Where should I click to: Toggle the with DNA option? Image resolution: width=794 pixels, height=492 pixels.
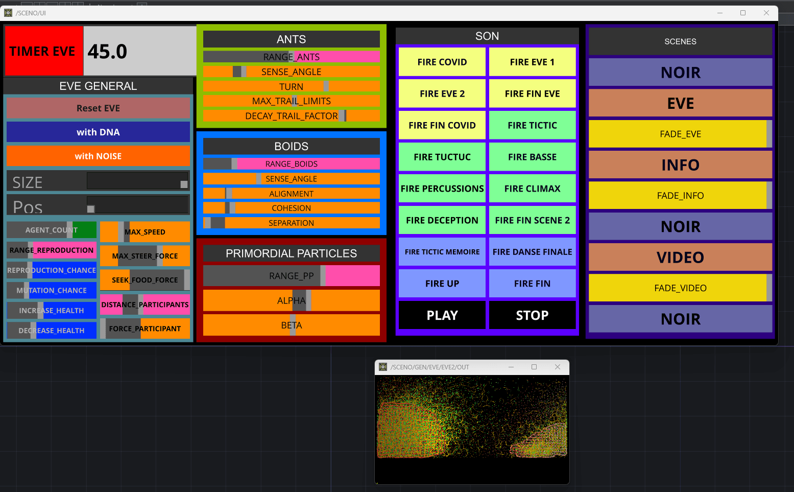[98, 132]
